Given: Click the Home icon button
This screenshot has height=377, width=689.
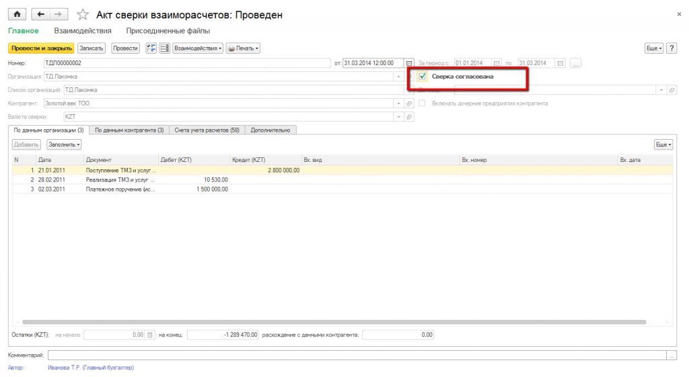Looking at the screenshot, I should [16, 14].
